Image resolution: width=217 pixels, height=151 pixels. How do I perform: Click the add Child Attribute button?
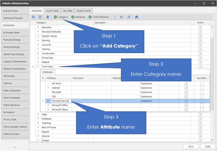(x=99, y=17)
